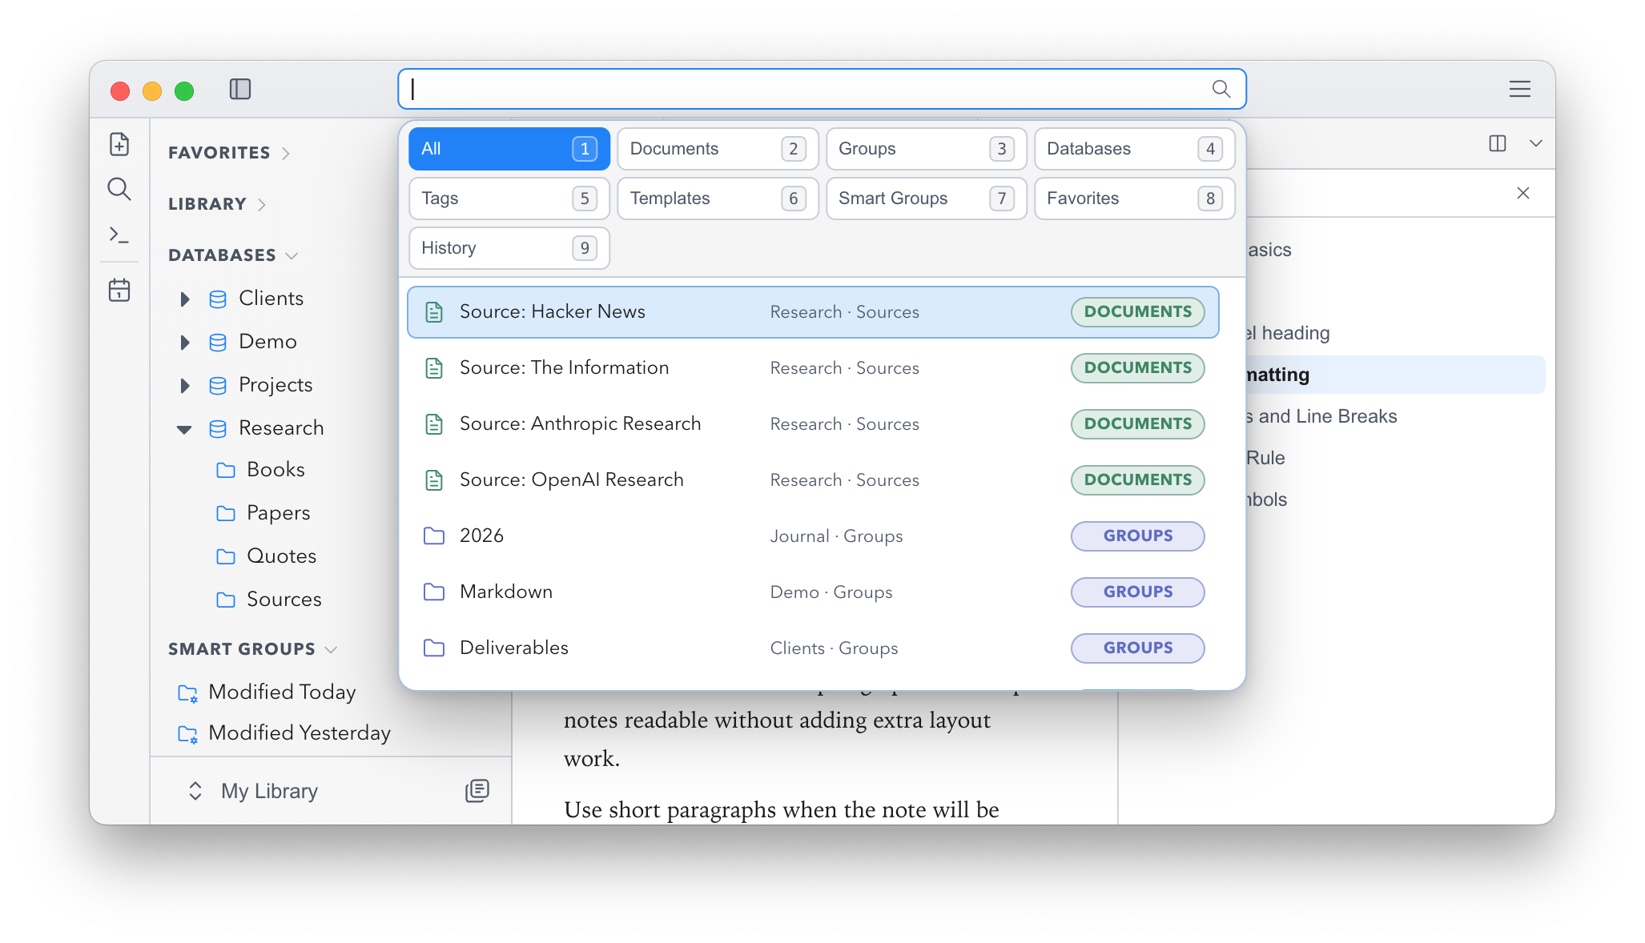Click the split view icon
The width and height of the screenshot is (1645, 943).
[1498, 143]
